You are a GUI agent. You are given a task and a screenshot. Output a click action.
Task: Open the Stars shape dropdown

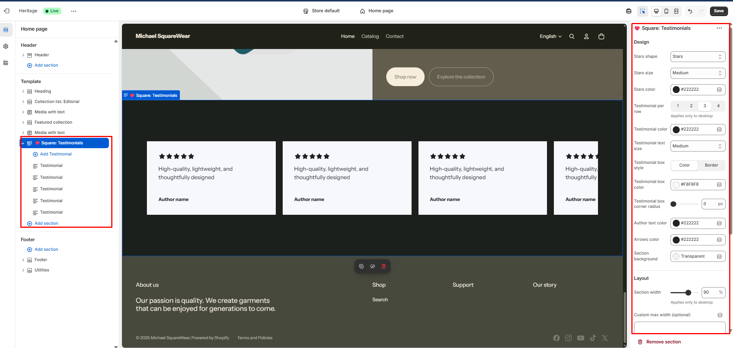click(x=698, y=57)
